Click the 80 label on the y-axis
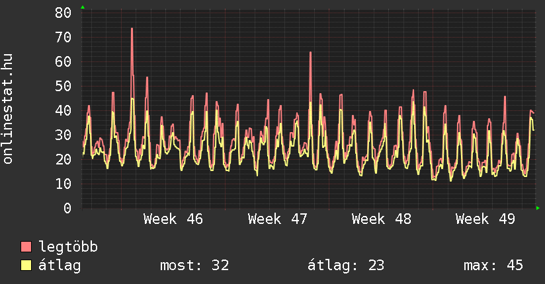545x284 pixels. [63, 13]
